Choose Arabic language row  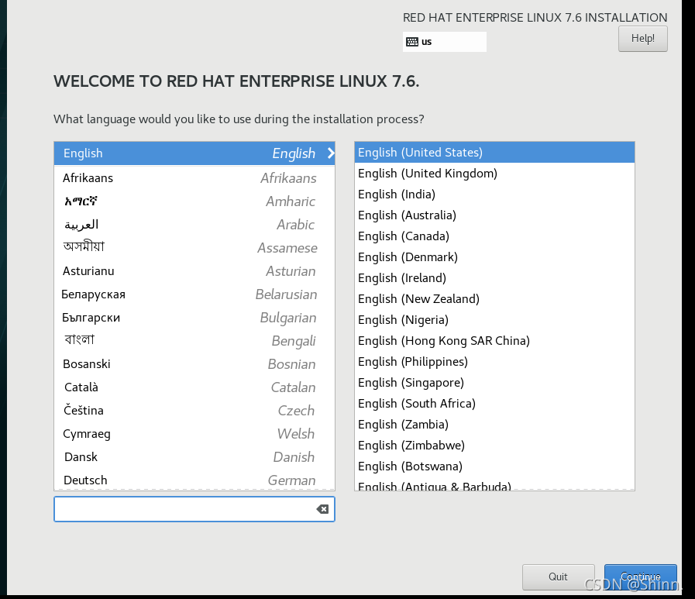click(x=194, y=225)
